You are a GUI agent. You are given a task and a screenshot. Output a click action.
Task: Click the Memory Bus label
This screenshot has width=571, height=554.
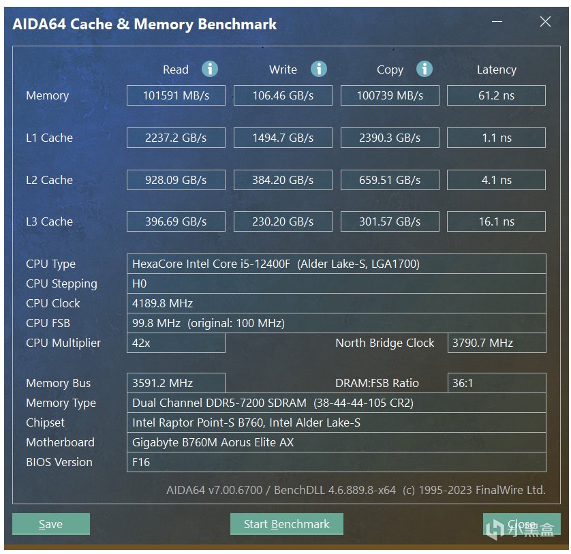tap(59, 383)
